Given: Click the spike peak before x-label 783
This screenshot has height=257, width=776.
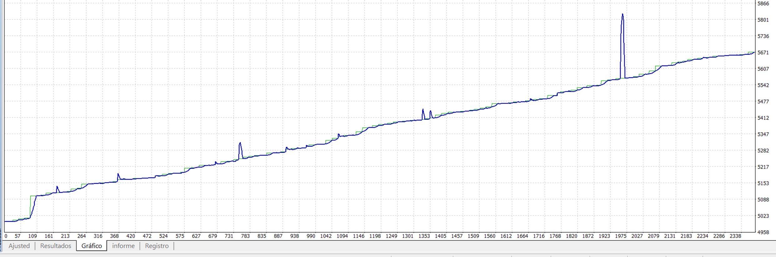Looking at the screenshot, I should (x=240, y=143).
